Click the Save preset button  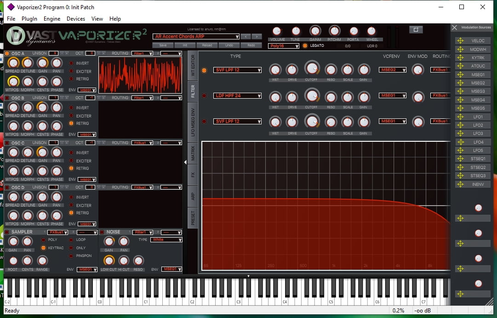click(163, 45)
